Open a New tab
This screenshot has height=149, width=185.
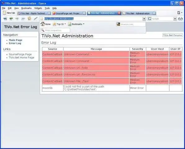click(x=9, y=13)
